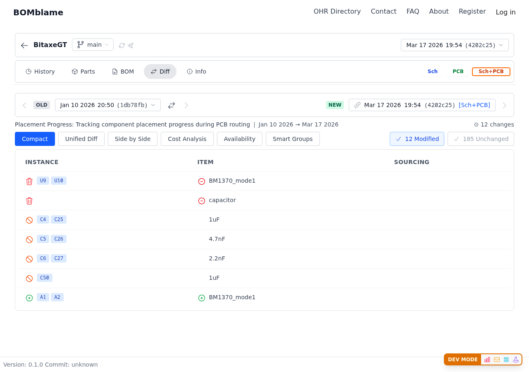Toggle the 185 Unchanged filter
529x372 pixels.
tap(481, 139)
